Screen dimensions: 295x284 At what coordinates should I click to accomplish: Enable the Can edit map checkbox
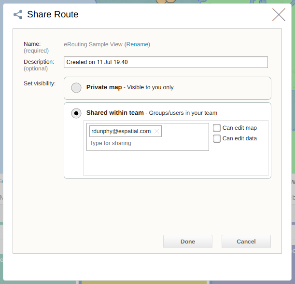[217, 128]
